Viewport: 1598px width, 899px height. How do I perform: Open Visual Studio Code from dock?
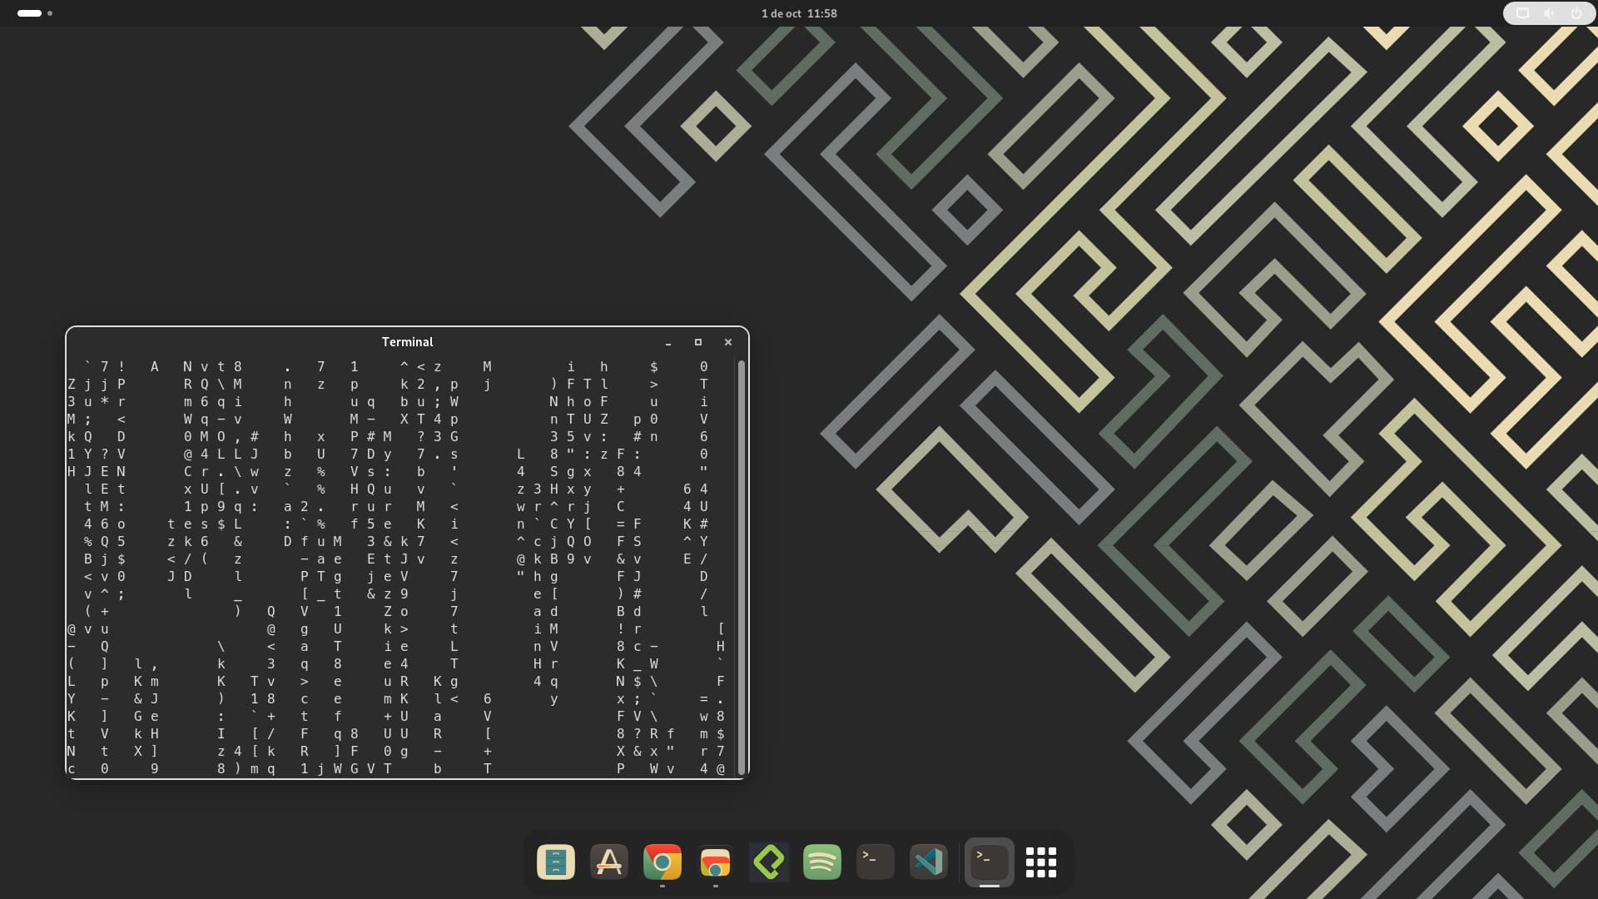click(x=929, y=862)
